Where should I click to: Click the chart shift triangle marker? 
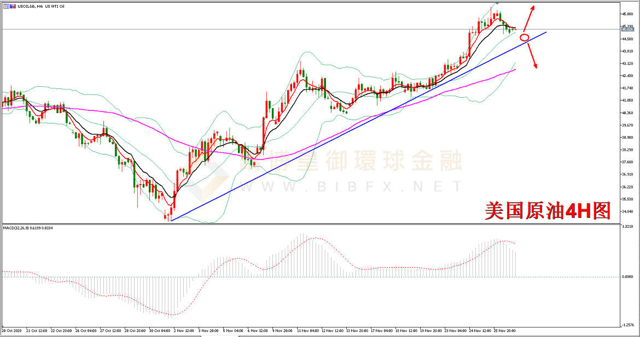click(497, 3)
